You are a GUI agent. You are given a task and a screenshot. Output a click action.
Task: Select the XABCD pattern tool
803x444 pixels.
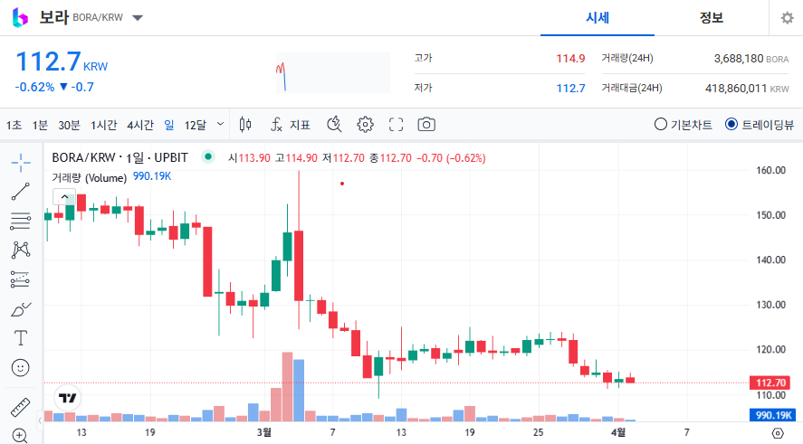pyautogui.click(x=21, y=250)
